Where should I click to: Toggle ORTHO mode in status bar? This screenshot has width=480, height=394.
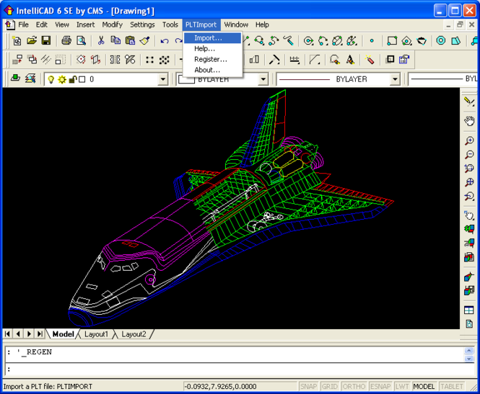[354, 387]
